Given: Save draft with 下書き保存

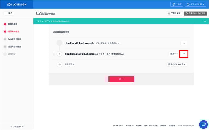Looking at the screenshot, I should tap(174, 13).
